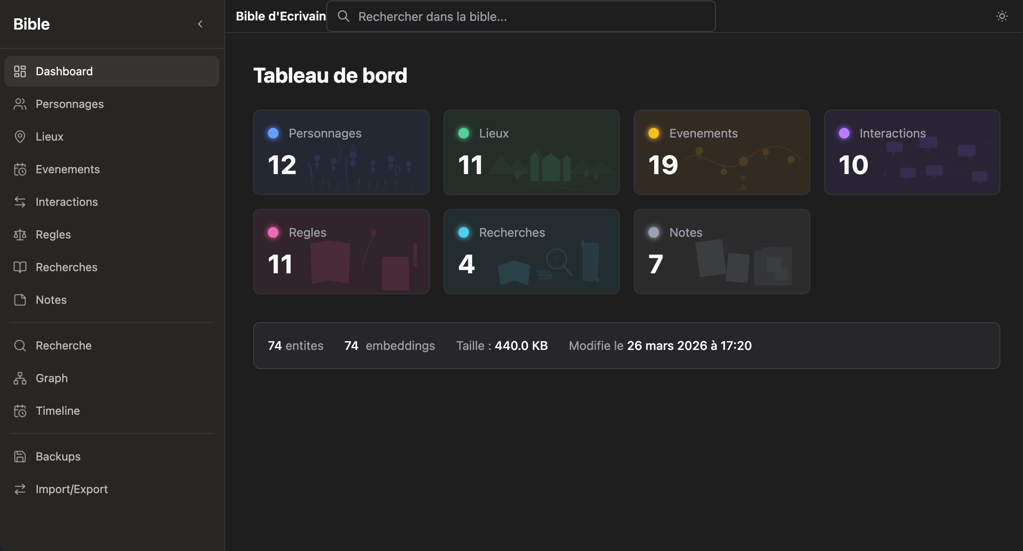Click the '26 mars 2026 à 17:20' date
The height and width of the screenshot is (551, 1023).
[x=689, y=346]
